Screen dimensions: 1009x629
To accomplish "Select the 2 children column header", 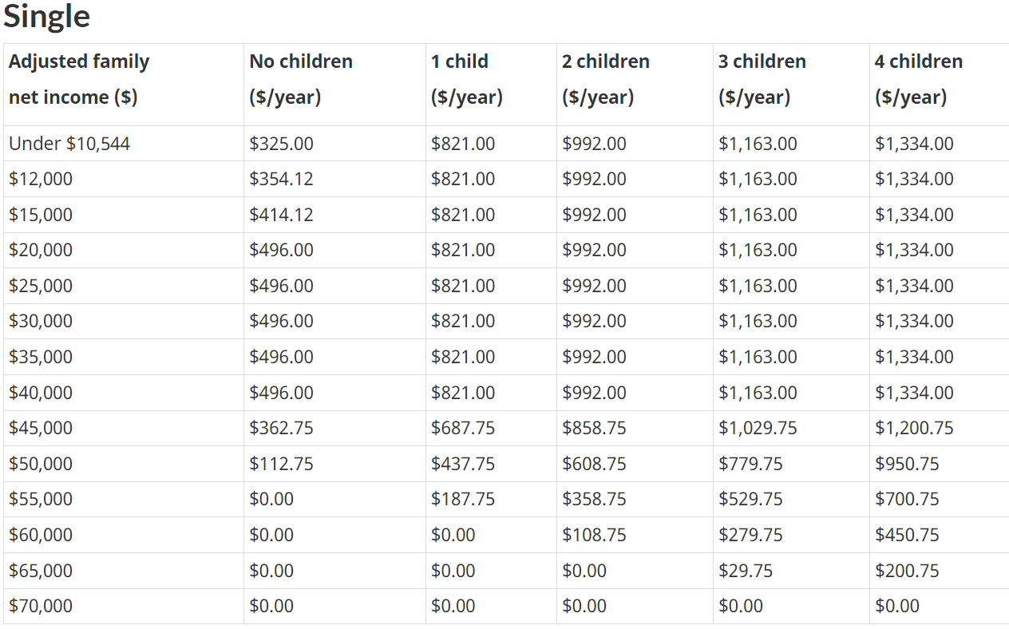I will click(606, 79).
